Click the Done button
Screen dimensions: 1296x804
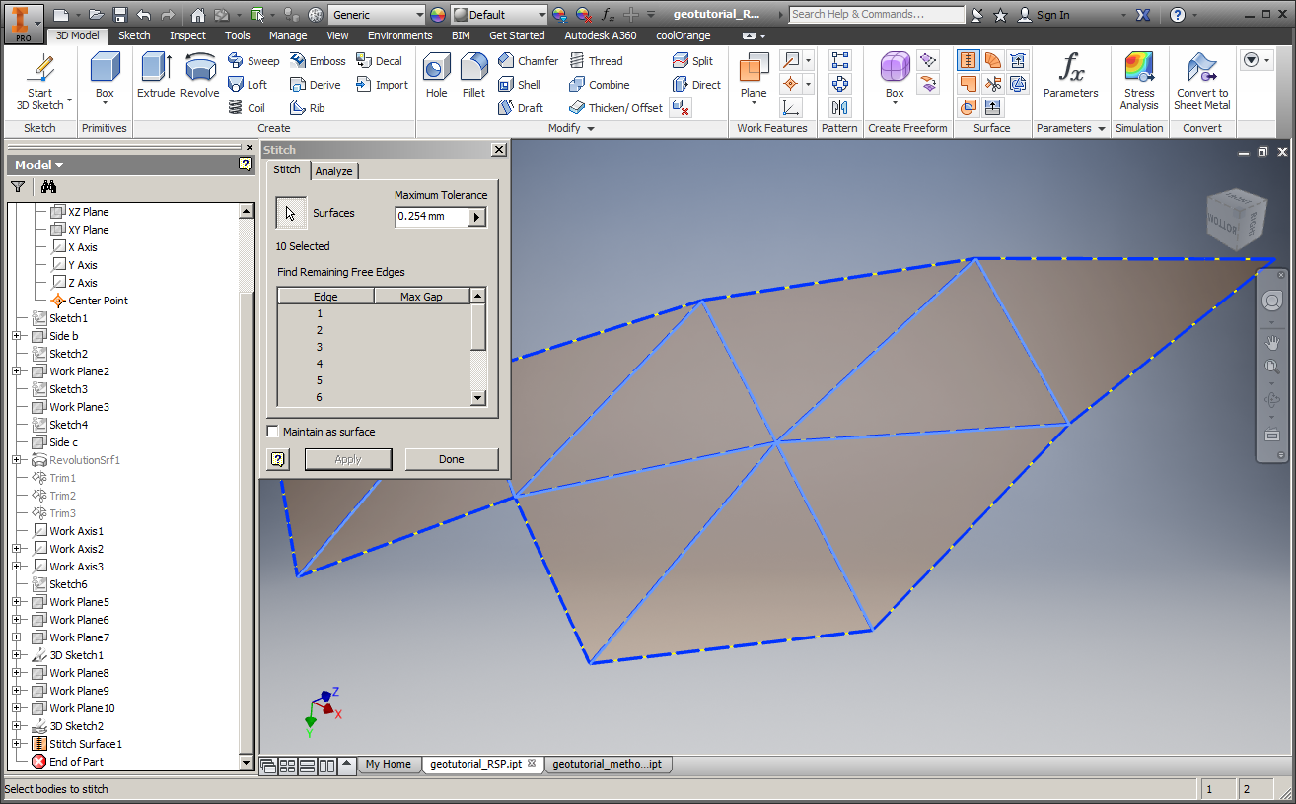(452, 459)
